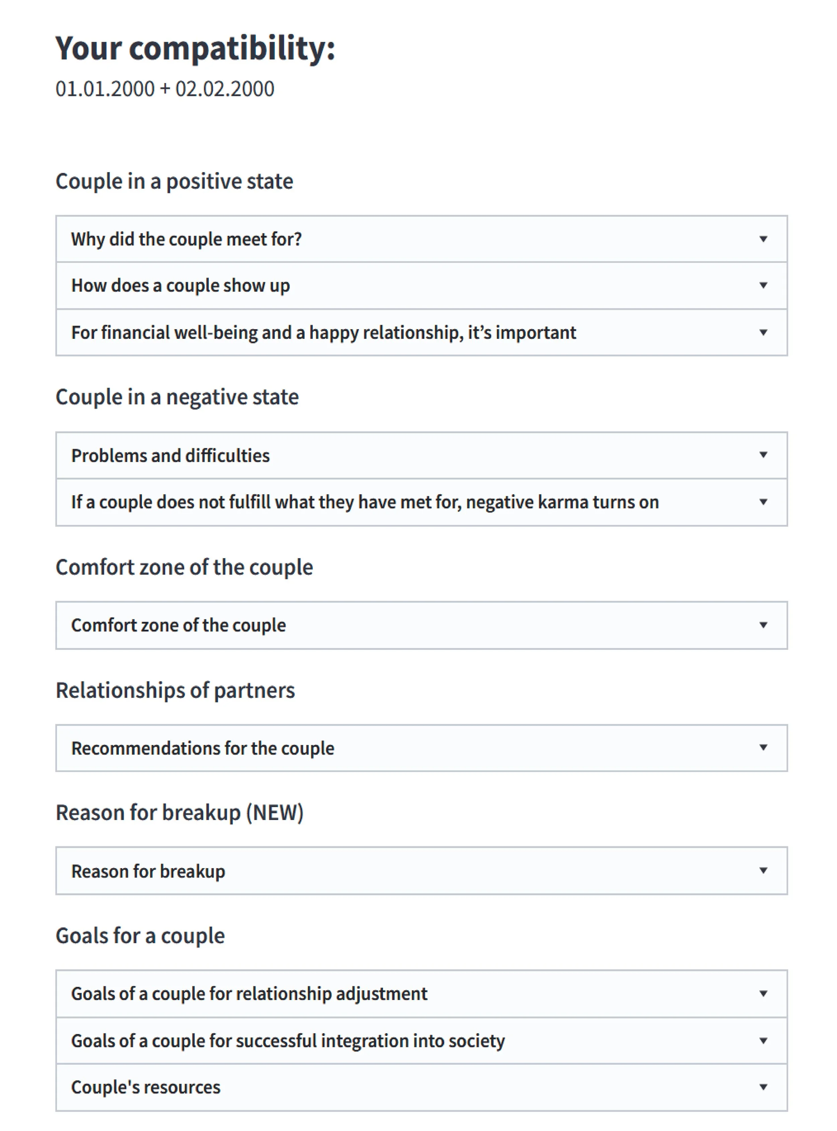The width and height of the screenshot is (837, 1131).
Task: Click the arrow icon beside 'Recommendations for the couple'
Action: tap(763, 747)
